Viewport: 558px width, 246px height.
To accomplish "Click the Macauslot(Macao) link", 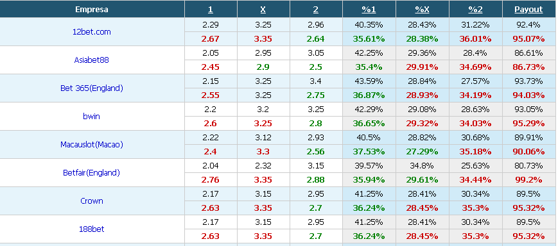I will (x=91, y=145).
